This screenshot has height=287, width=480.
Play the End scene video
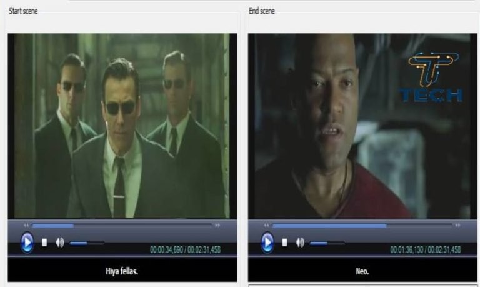click(267, 243)
